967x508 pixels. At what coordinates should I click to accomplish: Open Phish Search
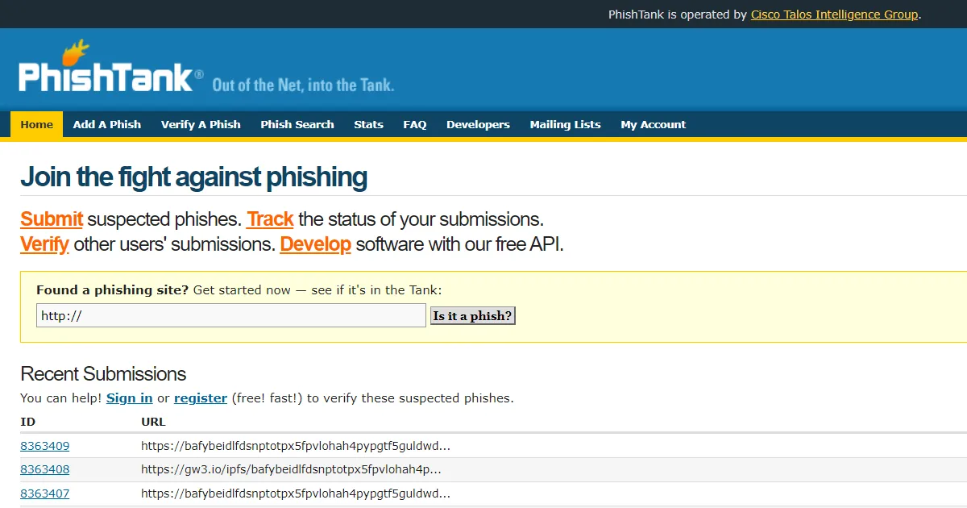297,124
